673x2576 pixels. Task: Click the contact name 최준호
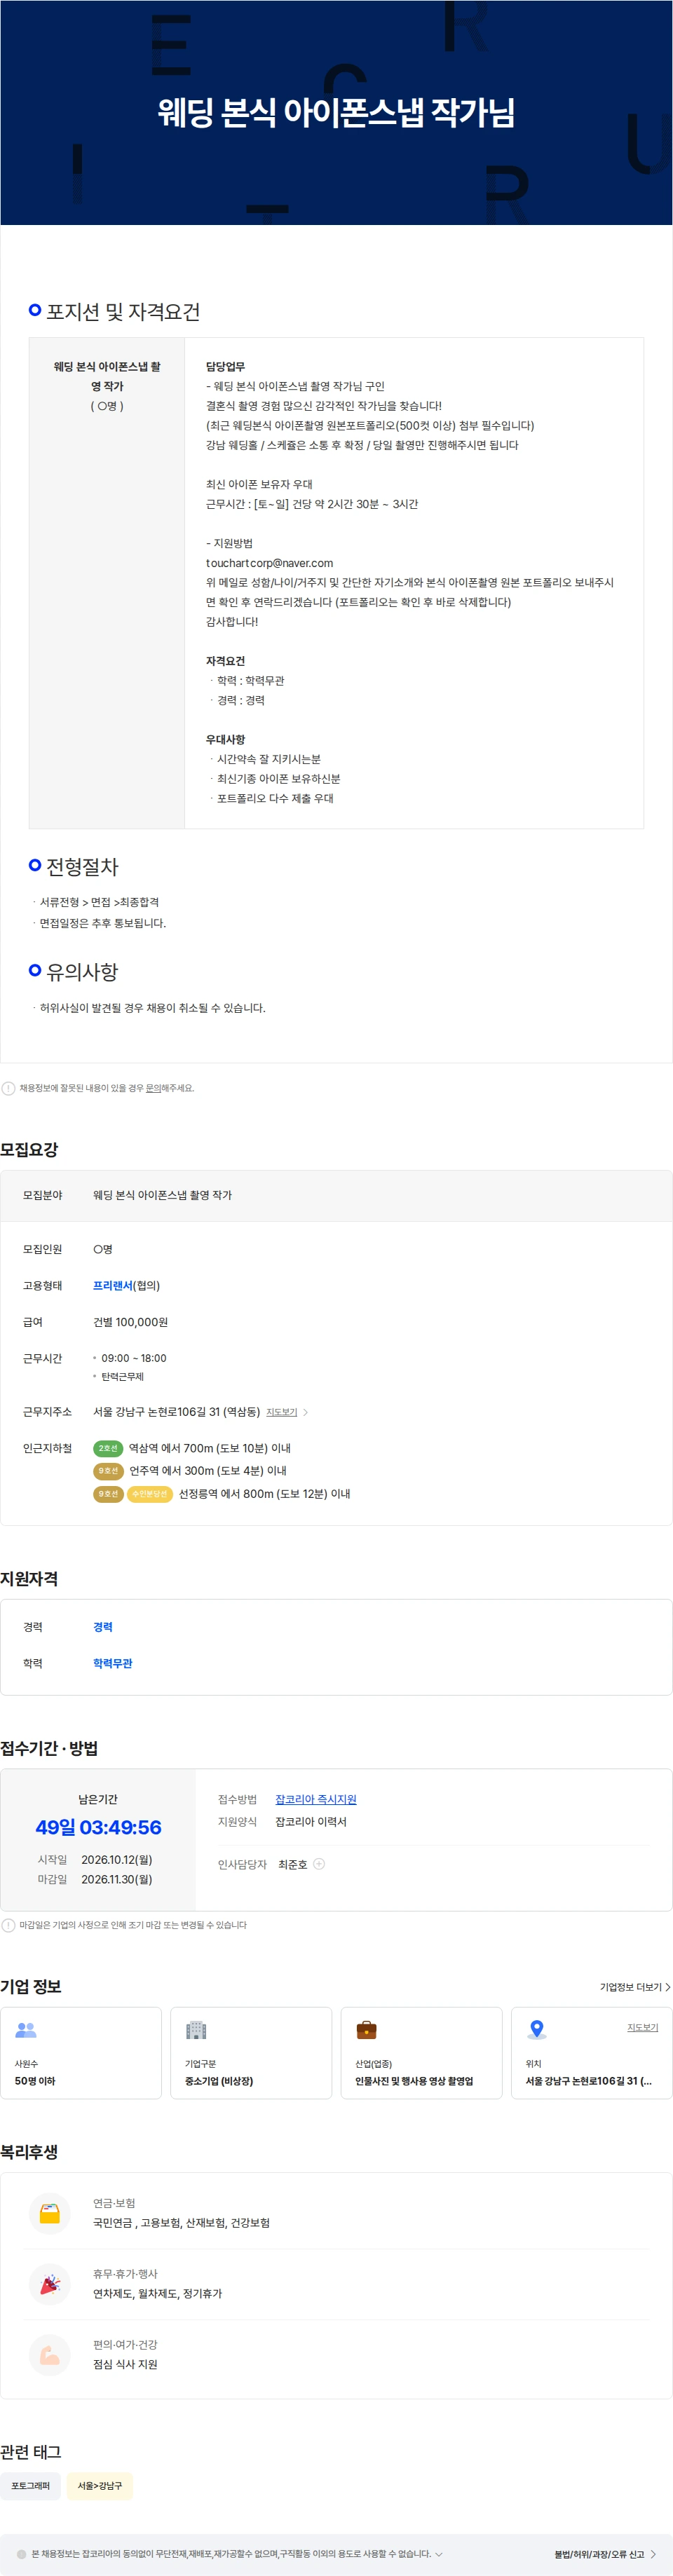point(292,1864)
